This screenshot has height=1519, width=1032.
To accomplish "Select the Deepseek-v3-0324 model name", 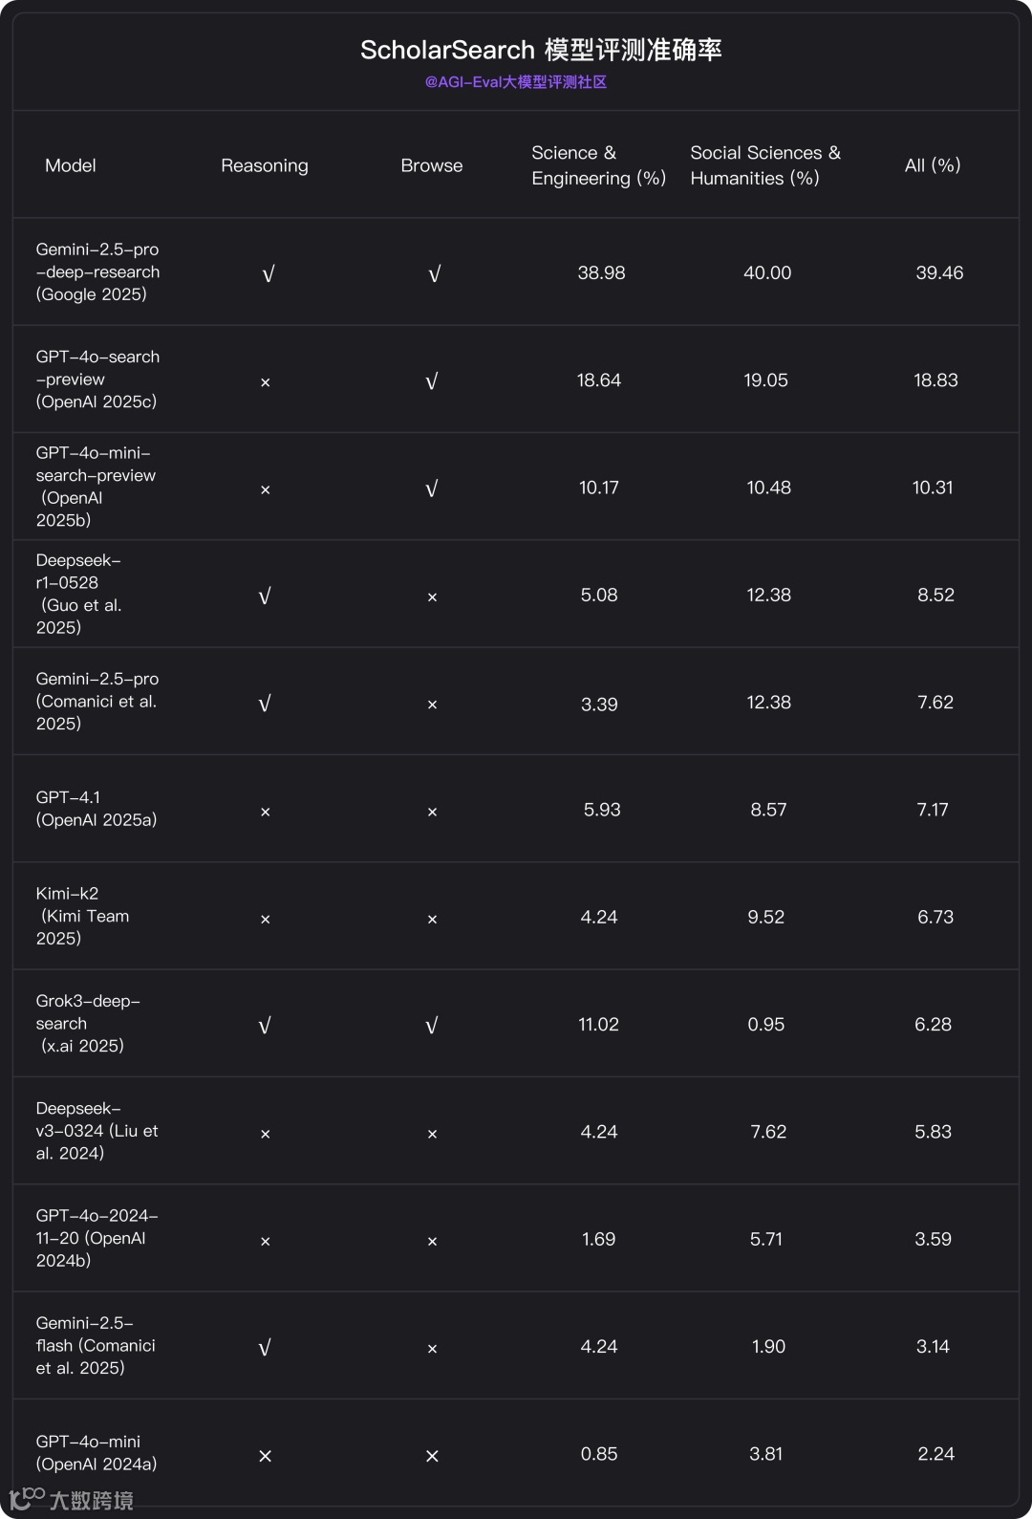I will point(97,1131).
